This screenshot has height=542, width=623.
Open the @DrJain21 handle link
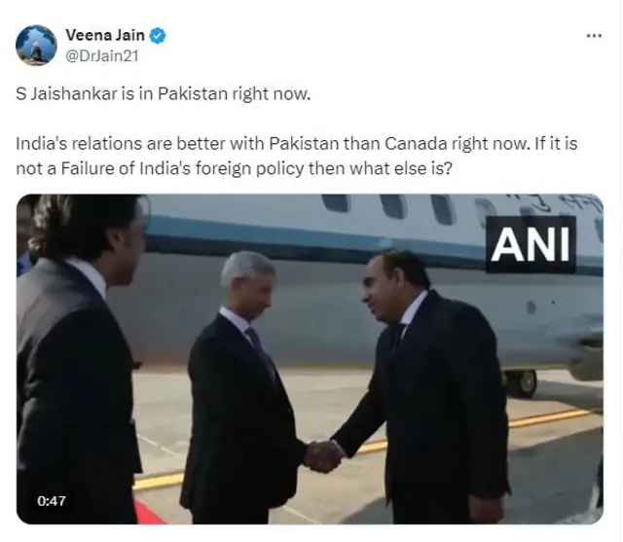(x=102, y=56)
